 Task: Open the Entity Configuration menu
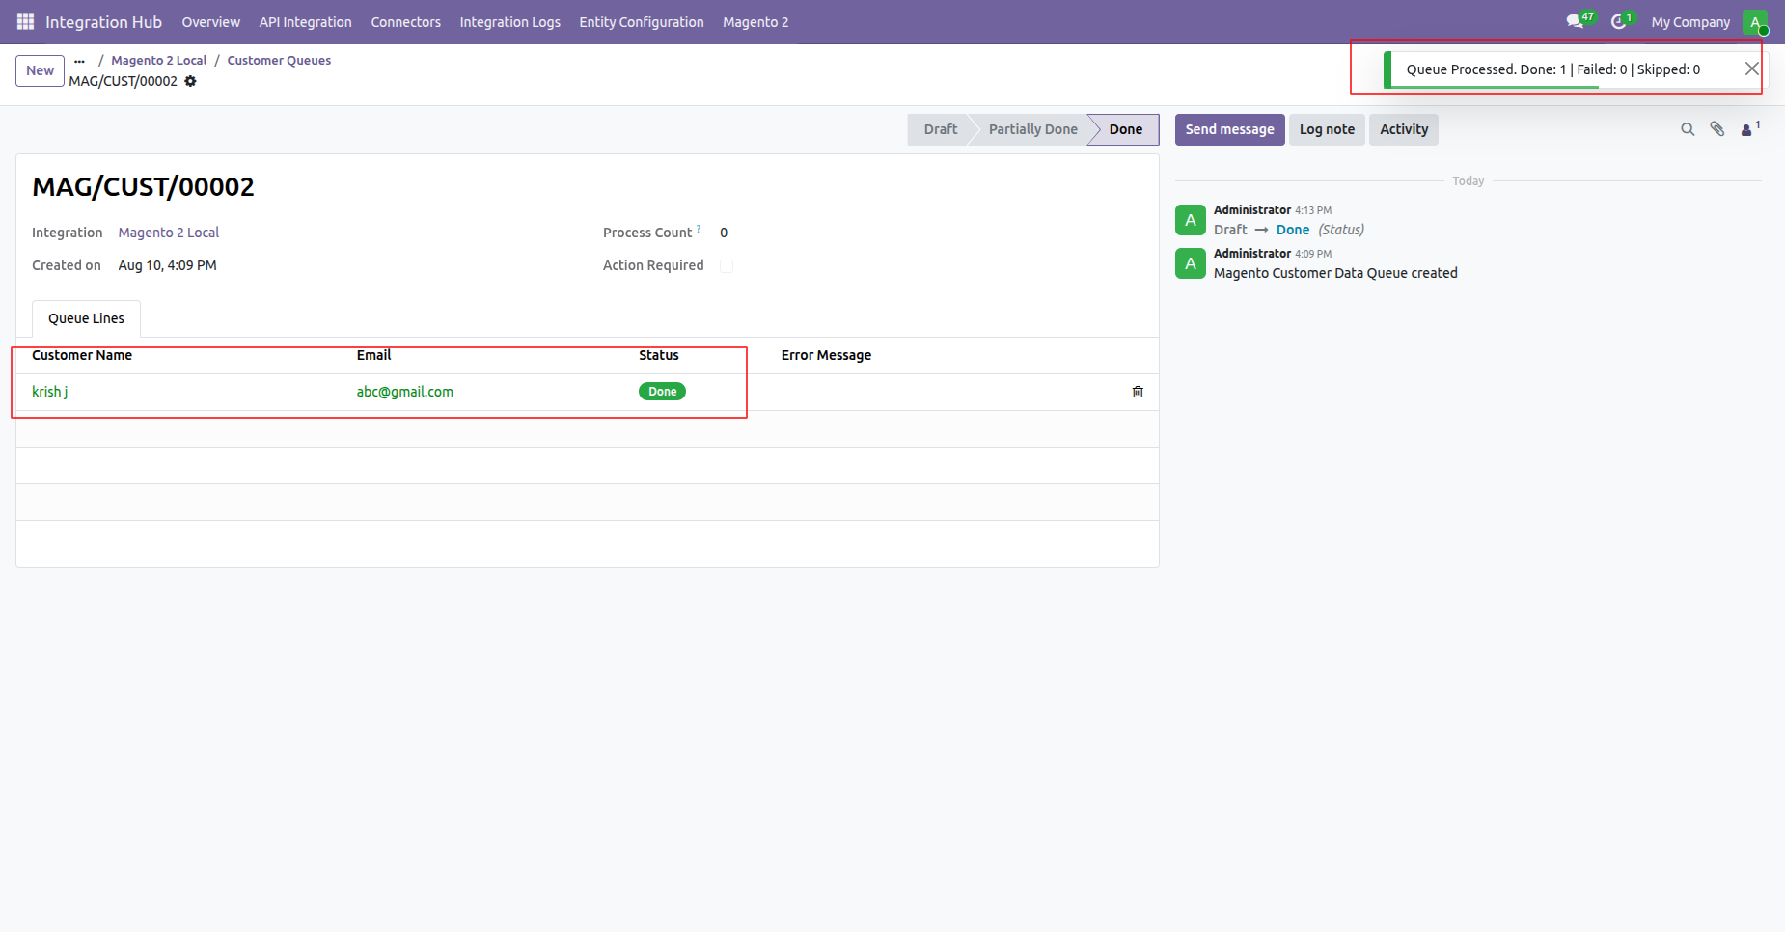tap(641, 22)
